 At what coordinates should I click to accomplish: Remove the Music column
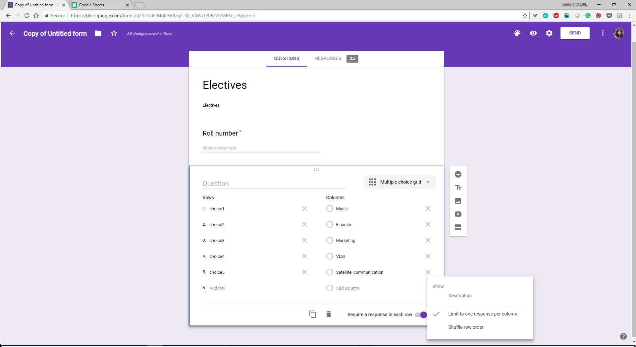[x=428, y=208]
